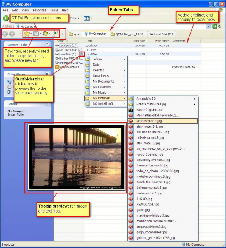Sort by the Type column header

pos(103,41)
